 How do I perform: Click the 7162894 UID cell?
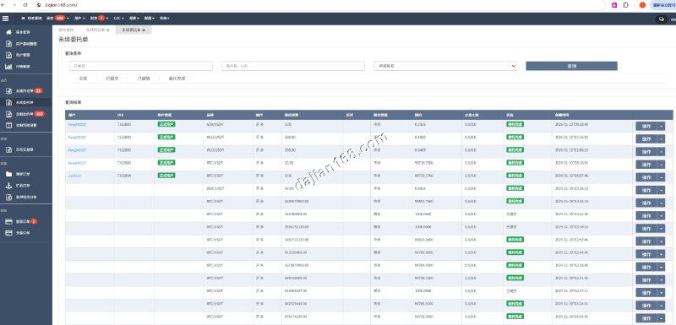pyautogui.click(x=123, y=176)
